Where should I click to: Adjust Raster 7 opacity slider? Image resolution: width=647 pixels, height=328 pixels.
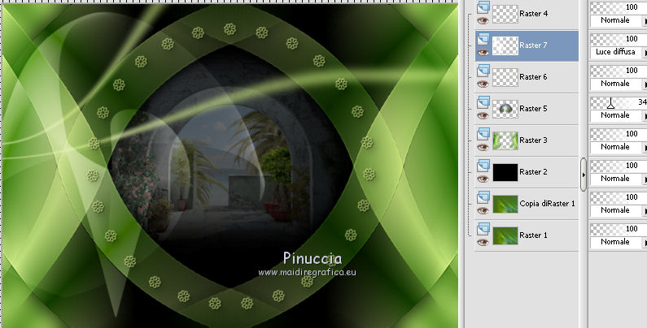[619, 39]
